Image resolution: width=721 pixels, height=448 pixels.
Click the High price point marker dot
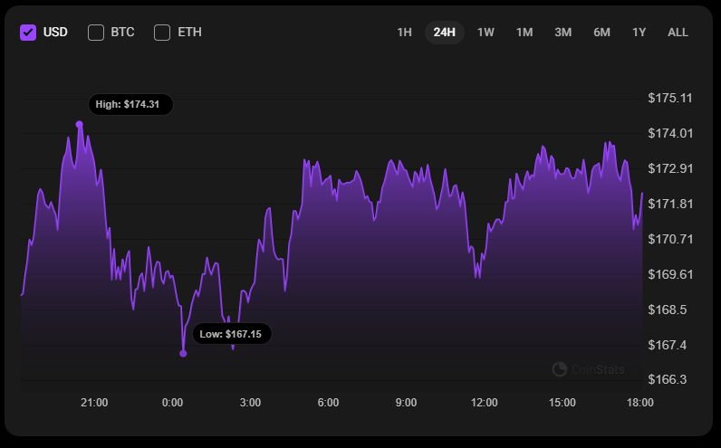79,125
